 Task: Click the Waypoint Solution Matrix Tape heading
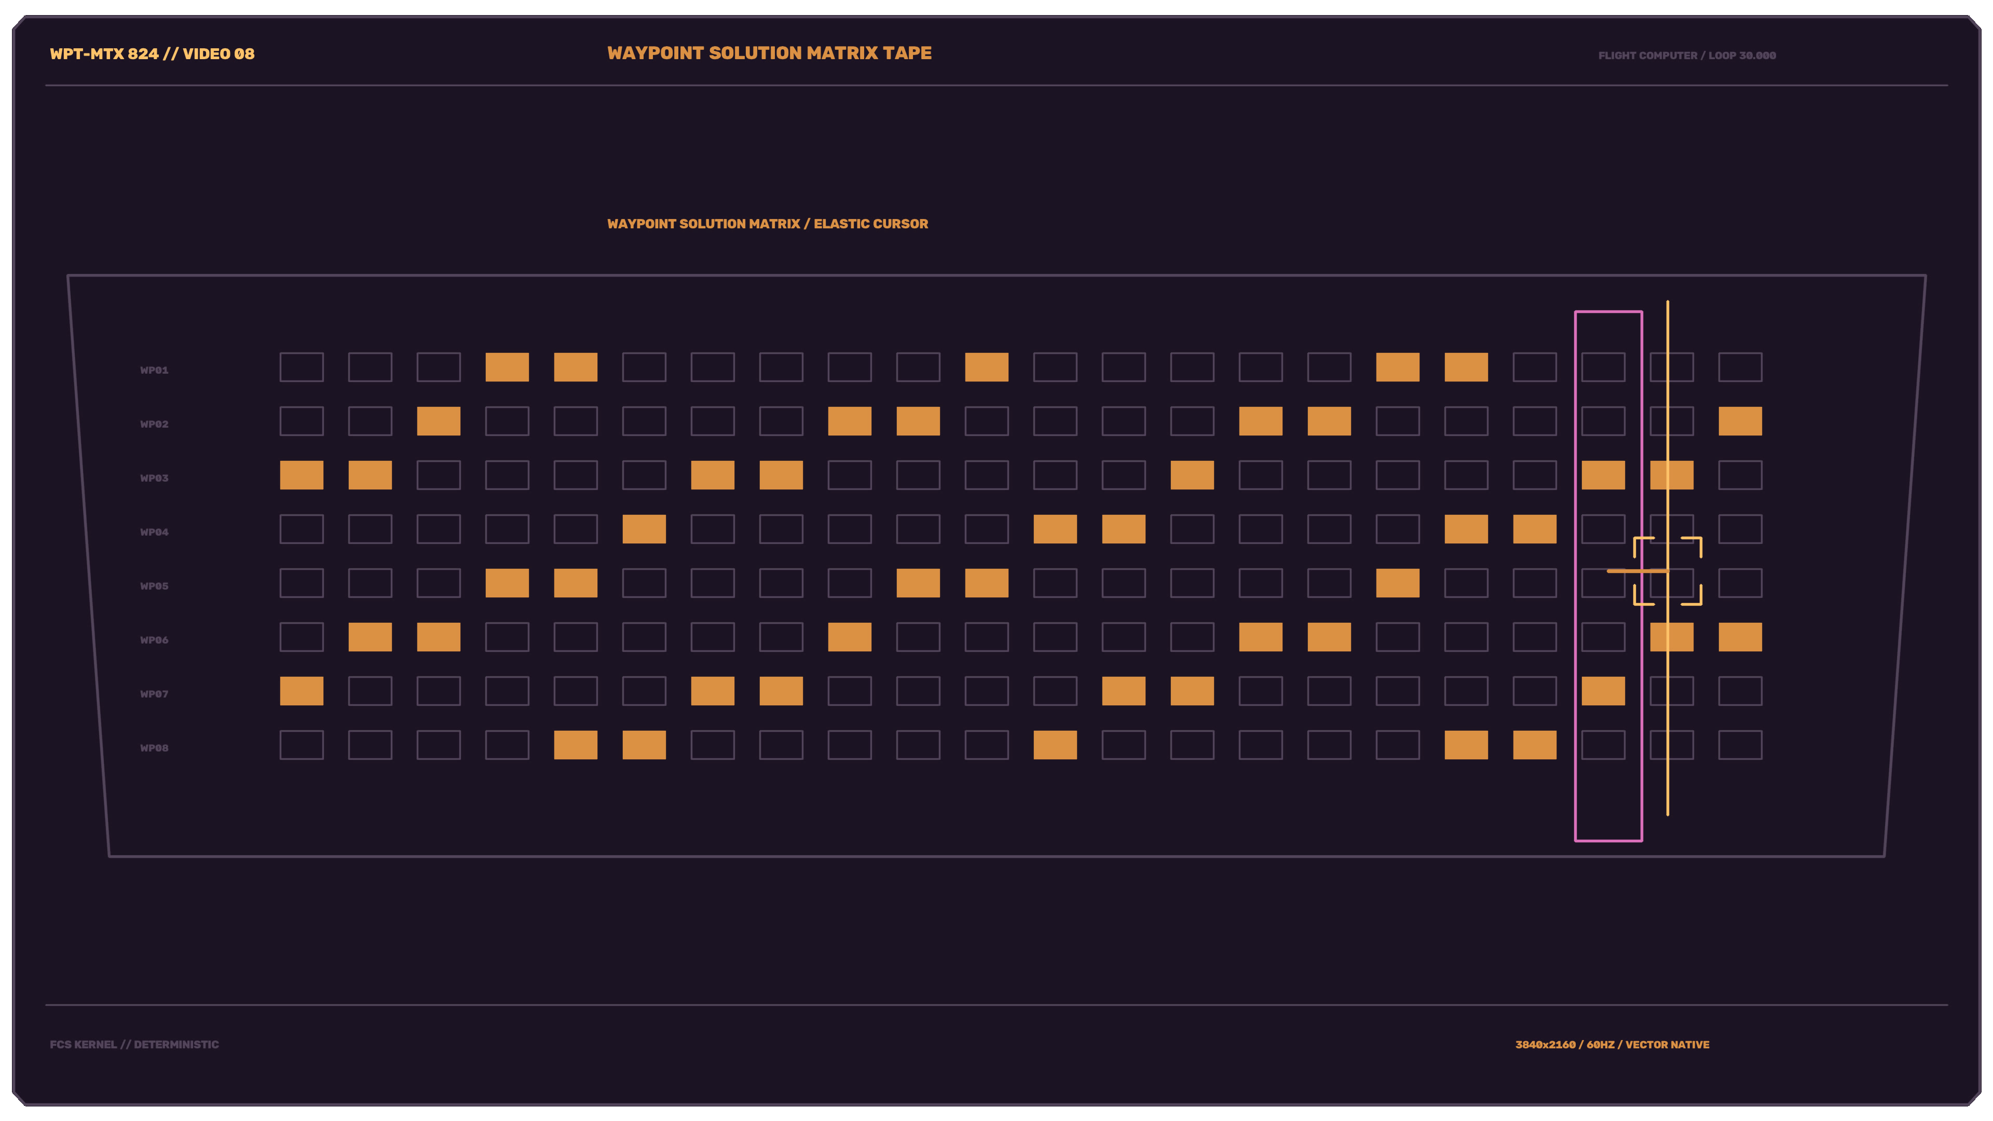point(769,53)
